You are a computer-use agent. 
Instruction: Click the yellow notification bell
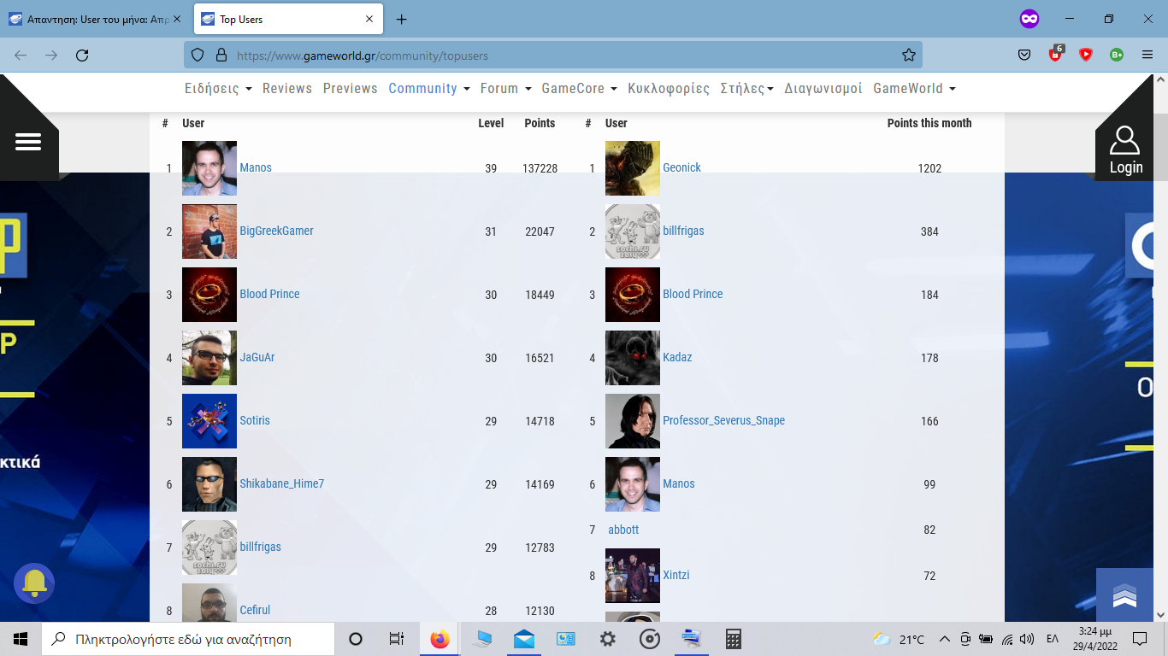(34, 583)
